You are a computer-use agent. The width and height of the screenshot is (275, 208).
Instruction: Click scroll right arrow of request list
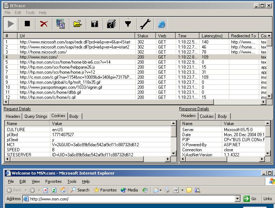pyautogui.click(x=263, y=102)
